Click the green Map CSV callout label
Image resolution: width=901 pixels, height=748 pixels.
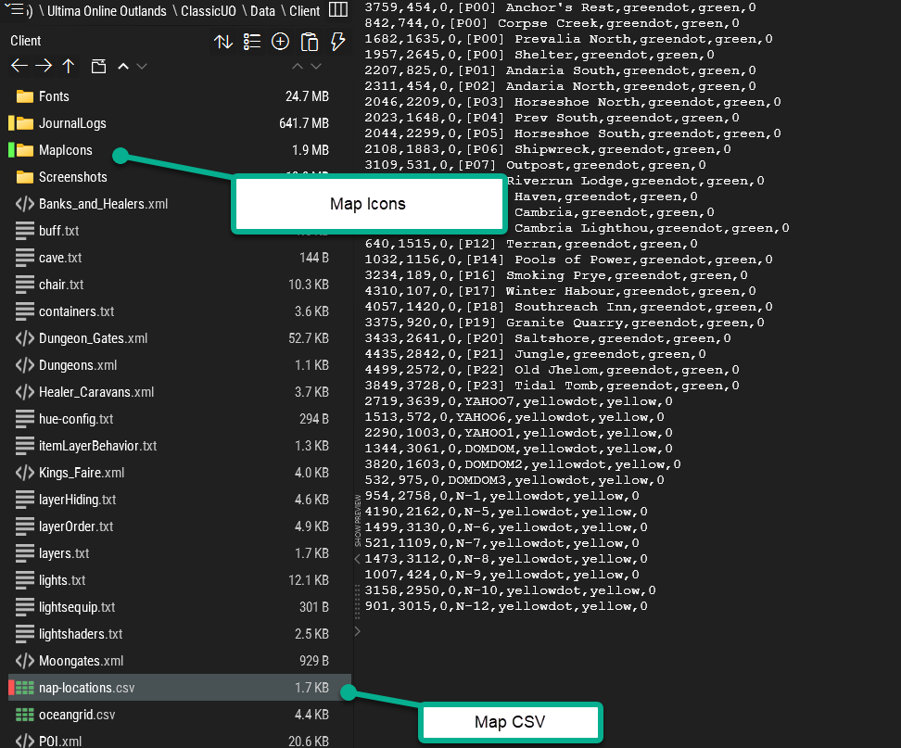coord(510,722)
